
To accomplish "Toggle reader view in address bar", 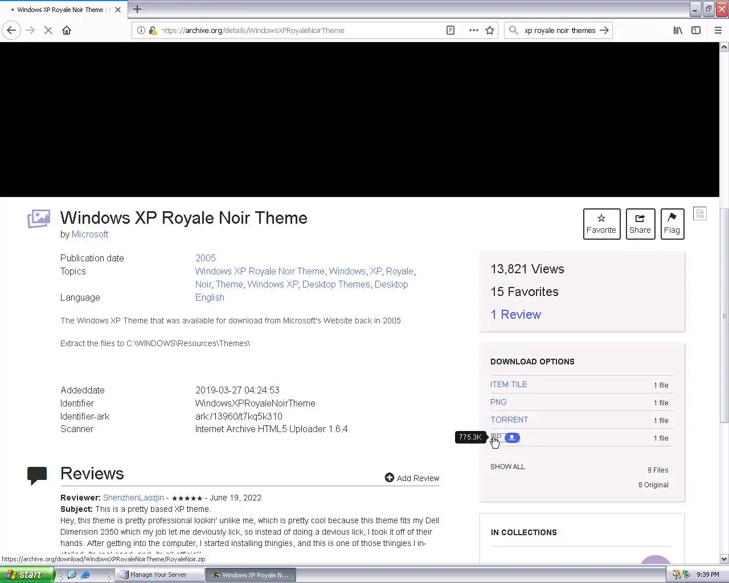I will [450, 30].
